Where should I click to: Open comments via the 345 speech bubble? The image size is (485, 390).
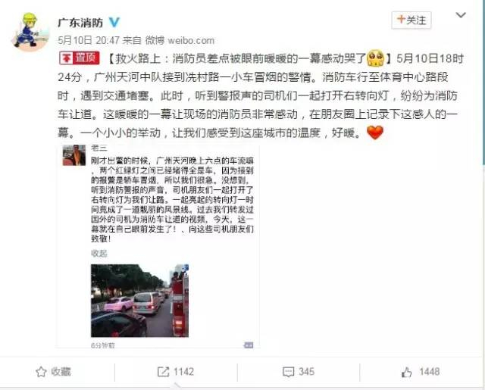[x=299, y=372]
